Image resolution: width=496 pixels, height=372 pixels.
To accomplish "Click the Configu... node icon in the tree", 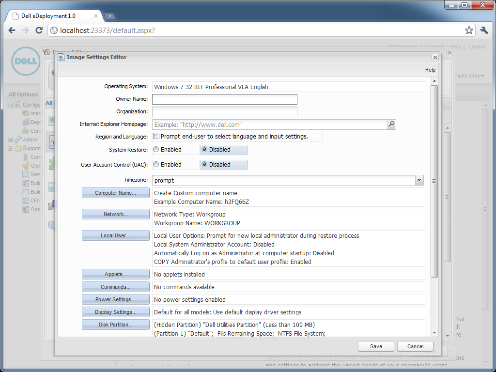I will click(x=18, y=105).
